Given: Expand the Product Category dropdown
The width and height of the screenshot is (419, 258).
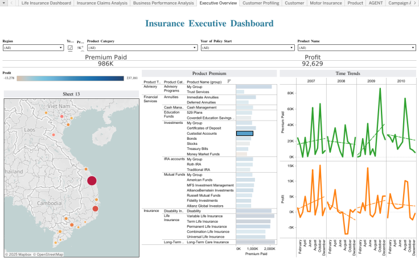Looking at the screenshot, I should [194, 48].
